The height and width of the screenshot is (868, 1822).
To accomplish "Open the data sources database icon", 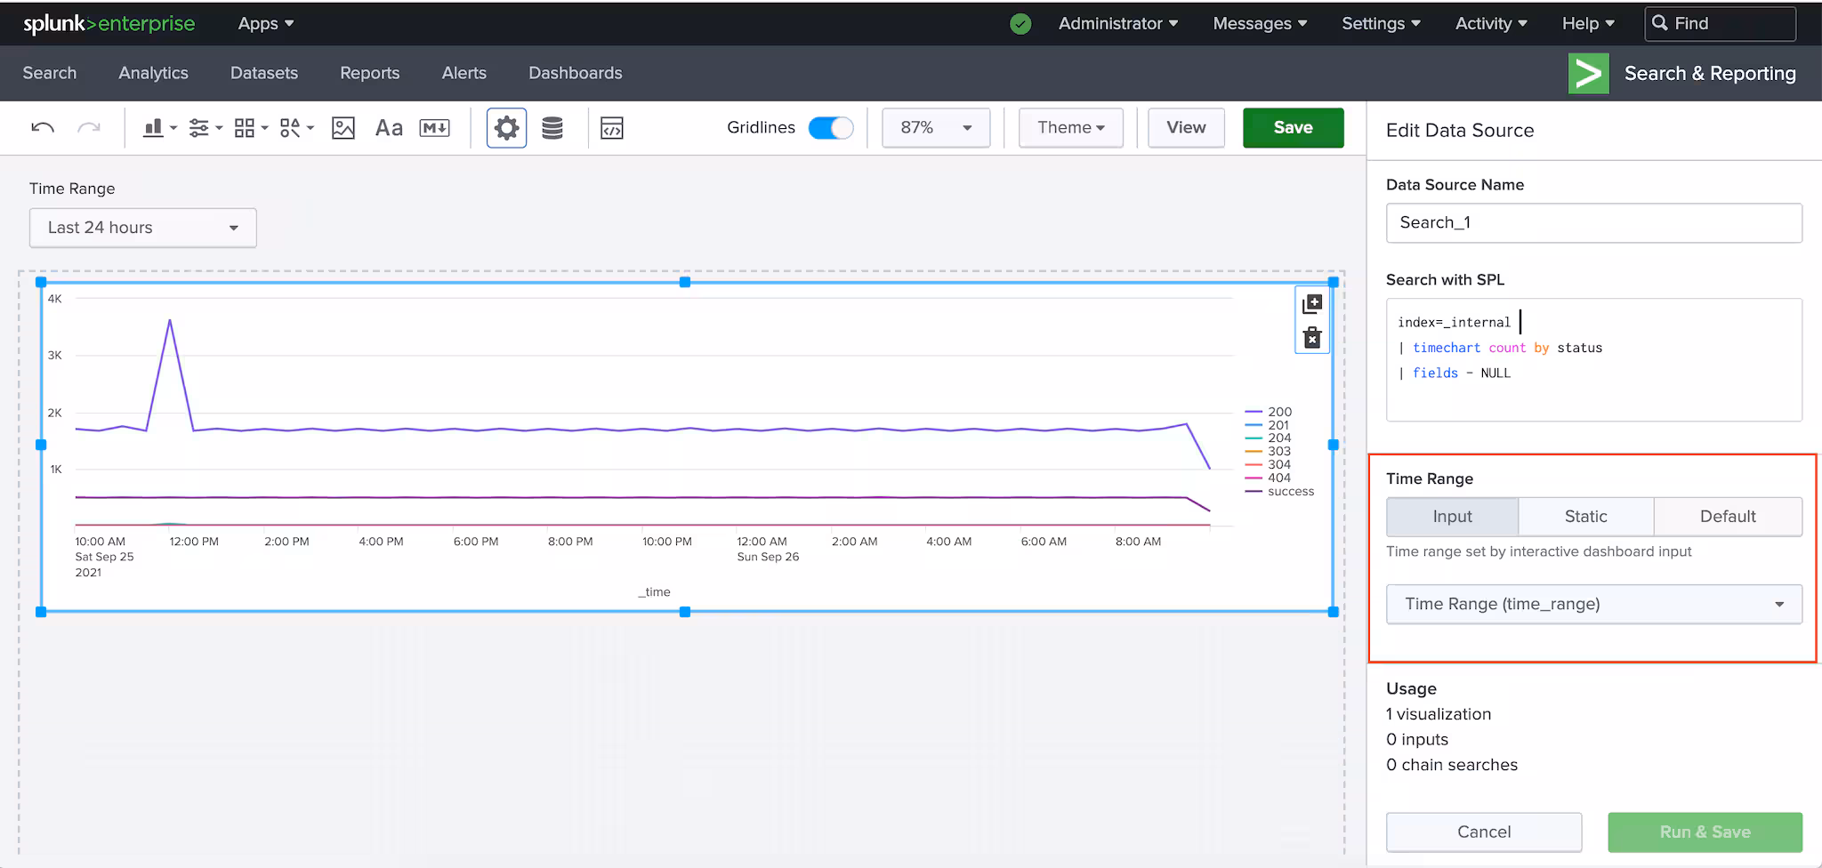I will (x=552, y=128).
